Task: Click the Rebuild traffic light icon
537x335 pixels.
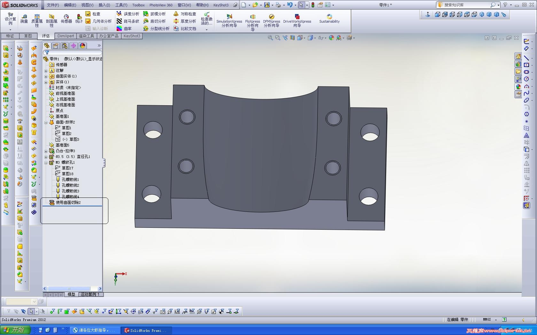Action: pos(313,5)
